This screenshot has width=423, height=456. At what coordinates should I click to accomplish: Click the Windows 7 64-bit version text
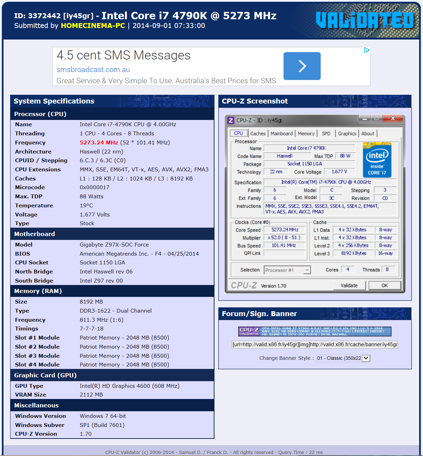pos(103,416)
